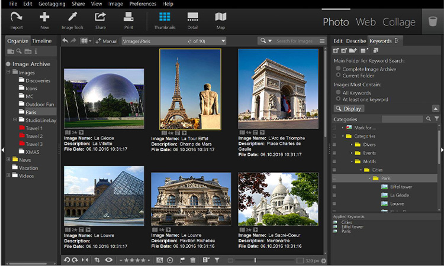444x266 pixels.
Task: Open thumbnail settings gear
Action: pyautogui.click(x=324, y=261)
